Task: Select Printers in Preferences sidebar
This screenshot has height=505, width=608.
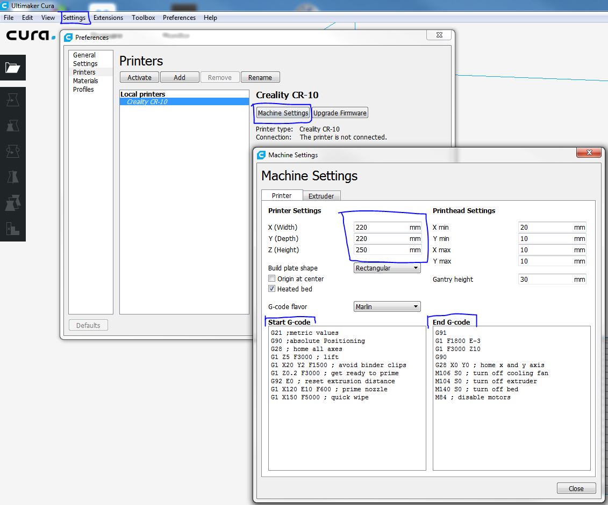Action: click(x=84, y=72)
